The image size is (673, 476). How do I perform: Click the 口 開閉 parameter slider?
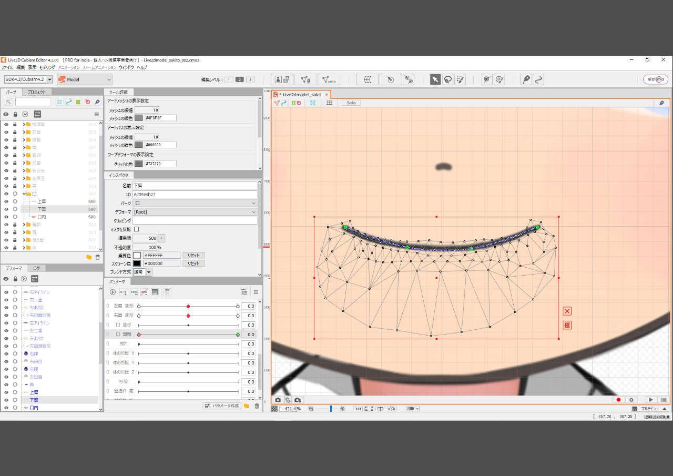[x=188, y=335]
